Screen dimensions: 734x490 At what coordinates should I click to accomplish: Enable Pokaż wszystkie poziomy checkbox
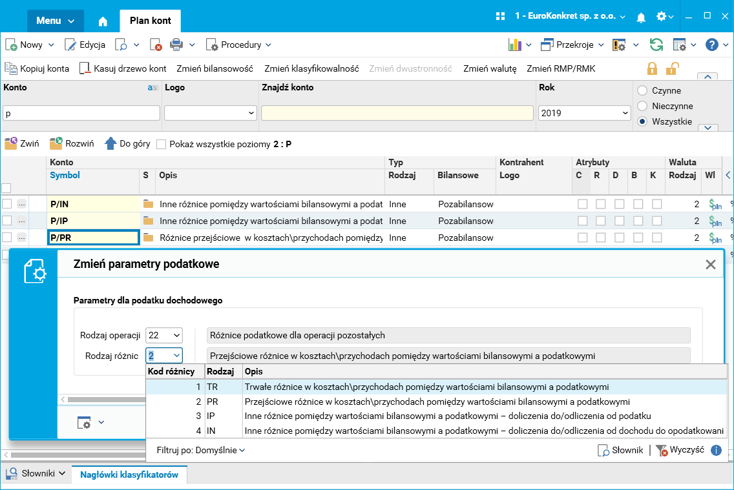coord(161,144)
